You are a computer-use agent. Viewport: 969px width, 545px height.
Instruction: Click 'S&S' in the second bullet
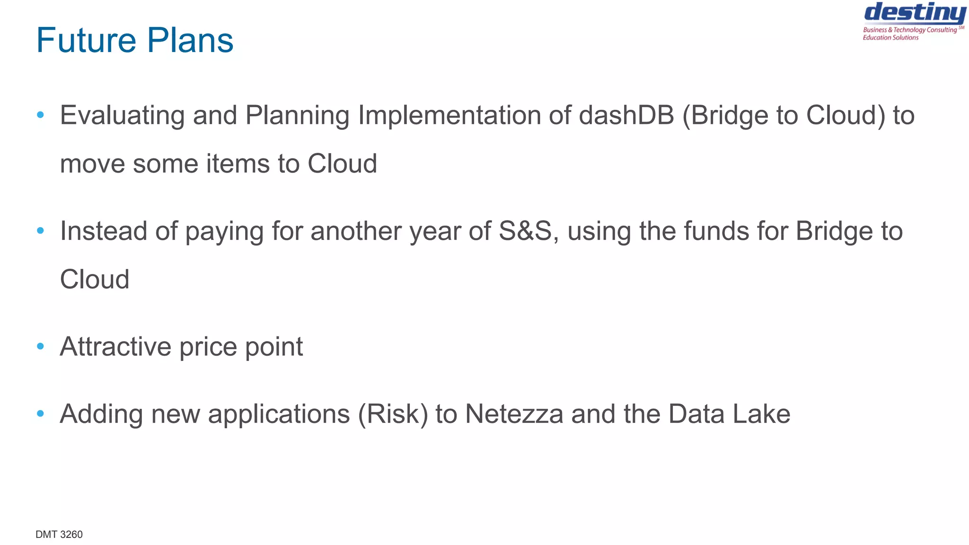525,231
